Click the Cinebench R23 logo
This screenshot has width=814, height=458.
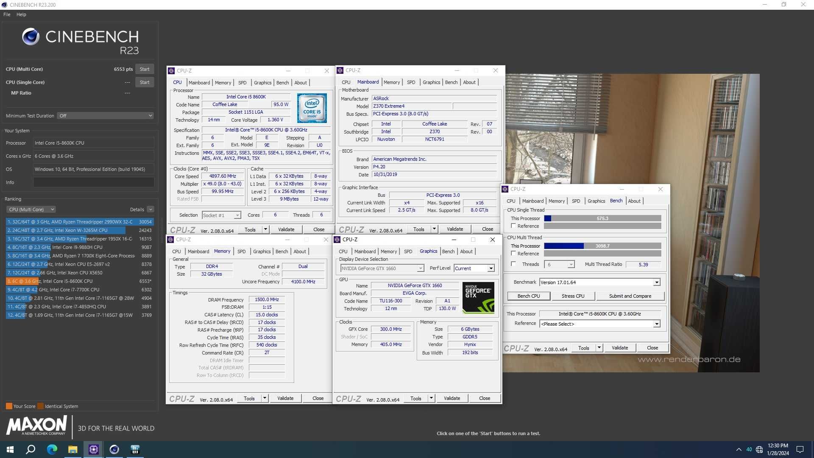pos(81,42)
